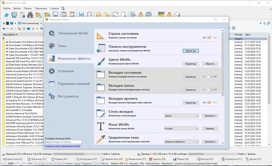Click Применить button for Градиентная тема
This screenshot has height=166, width=272.
click(210, 142)
